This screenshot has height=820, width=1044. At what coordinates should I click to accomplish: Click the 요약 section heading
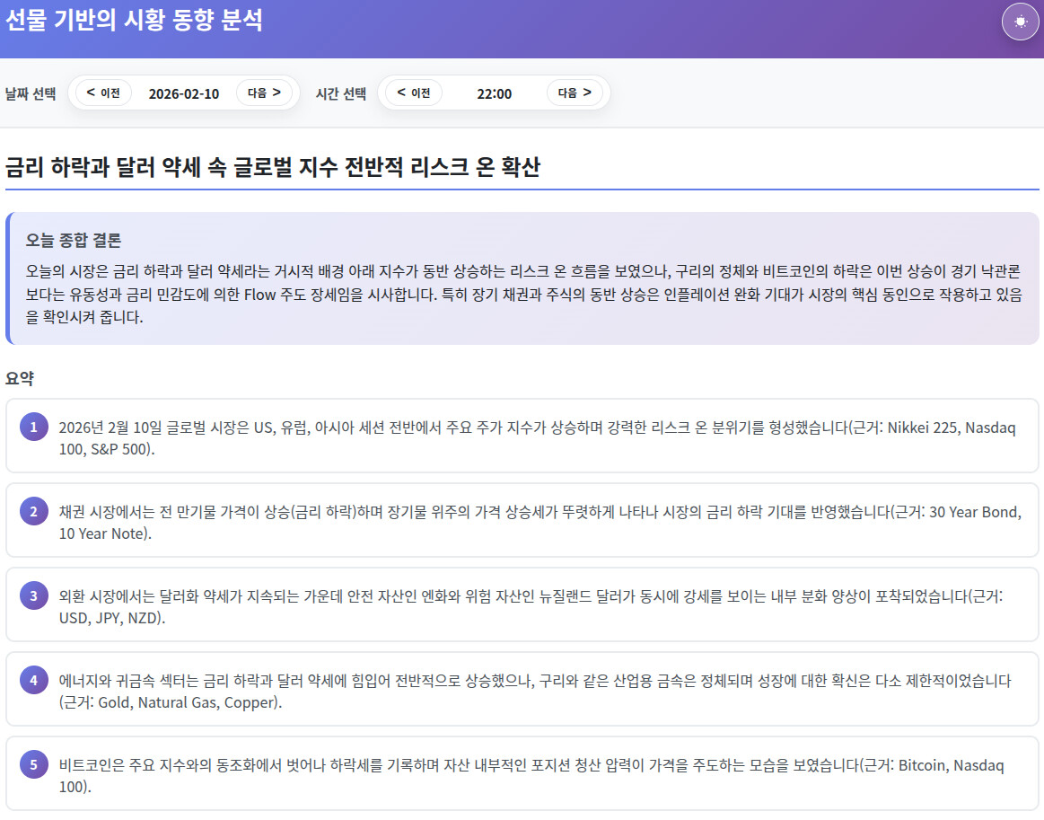coord(20,379)
